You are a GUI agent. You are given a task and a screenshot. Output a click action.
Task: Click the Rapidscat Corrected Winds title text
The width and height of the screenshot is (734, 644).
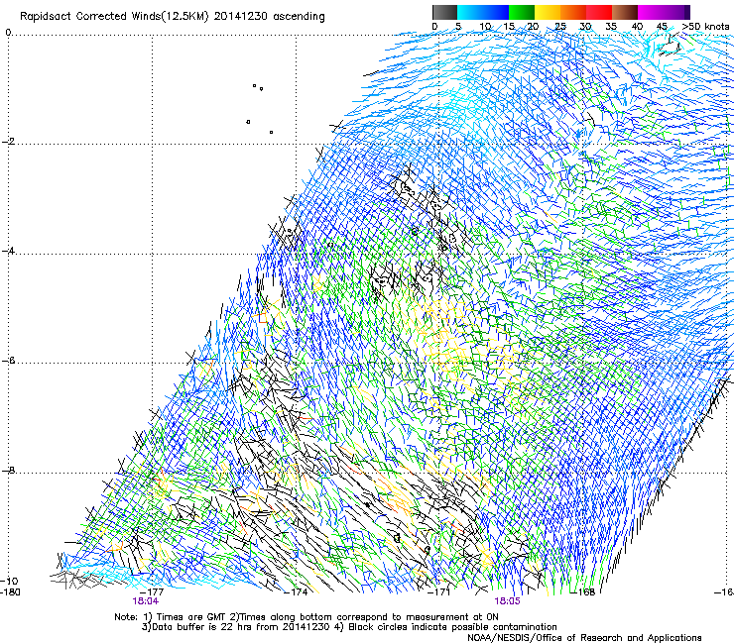[x=173, y=17]
